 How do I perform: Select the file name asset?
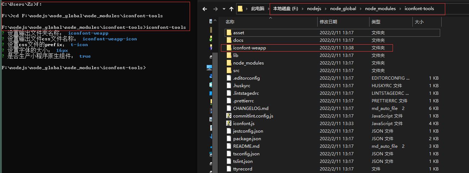(239, 33)
